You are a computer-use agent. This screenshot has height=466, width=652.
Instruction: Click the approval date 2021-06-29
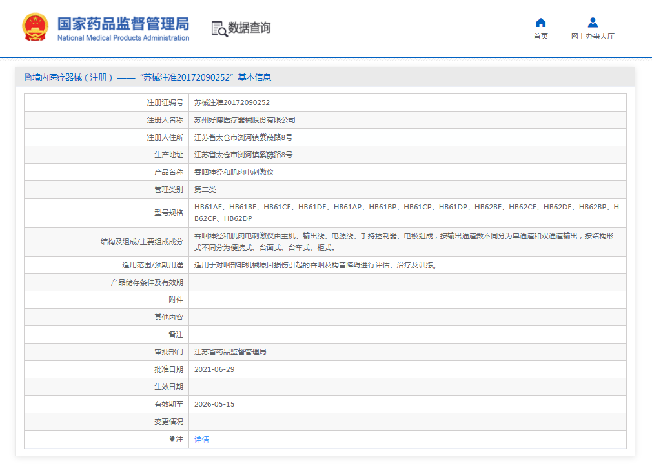coord(214,369)
